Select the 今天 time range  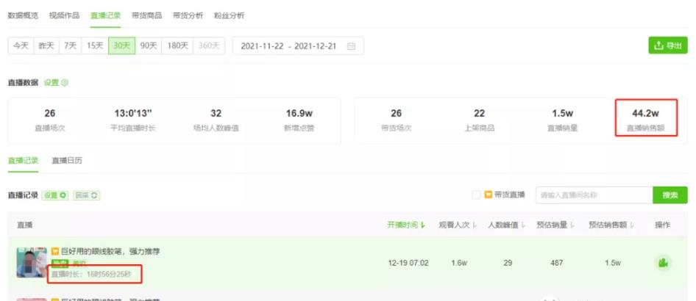[x=20, y=46]
